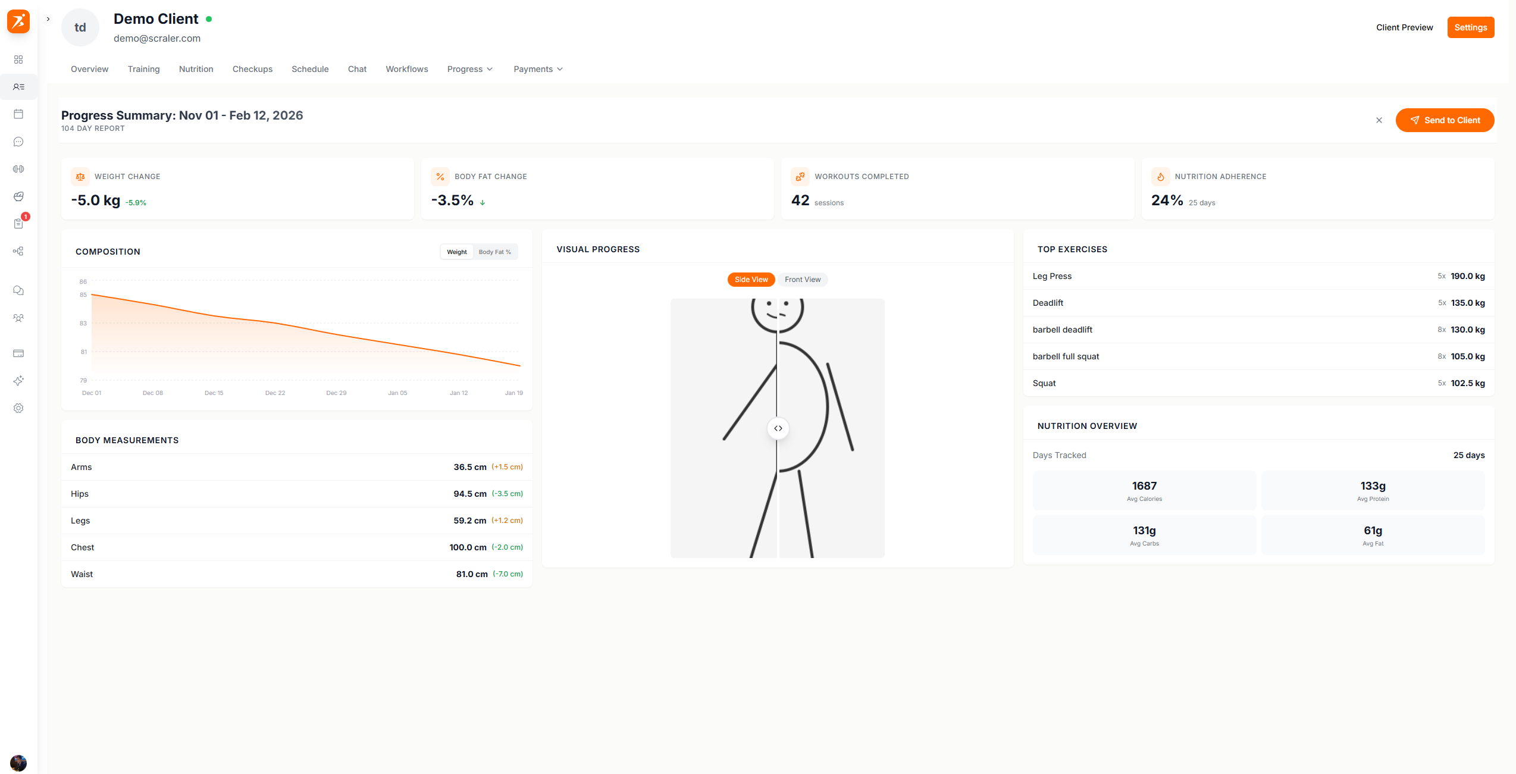Open the team community icon in sidebar
Screen dimensions: 1516x774
click(x=18, y=318)
